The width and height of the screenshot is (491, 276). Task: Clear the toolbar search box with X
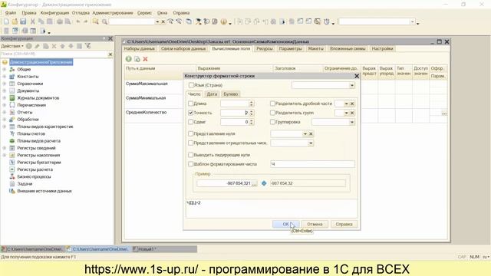click(163, 21)
